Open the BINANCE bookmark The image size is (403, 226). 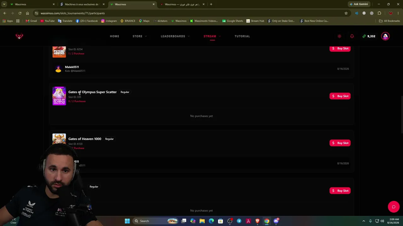128,21
